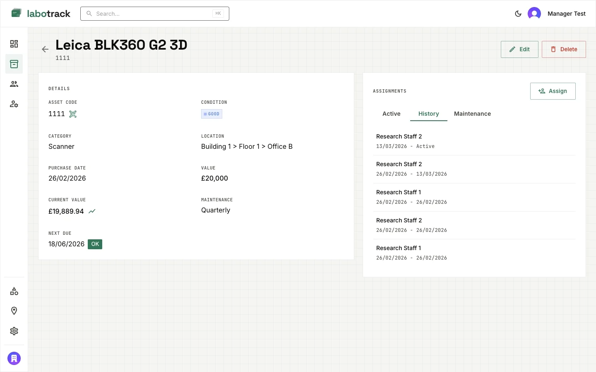Viewport: 596px width, 372px height.
Task: Click the Scanner category value
Action: [61, 147]
